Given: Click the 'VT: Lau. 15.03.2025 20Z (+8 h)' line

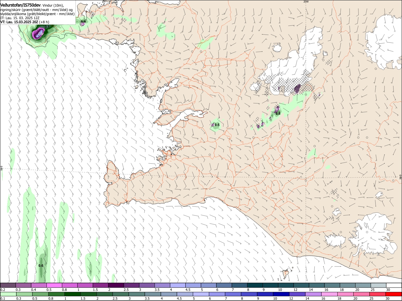Looking at the screenshot, I should tap(25, 22).
